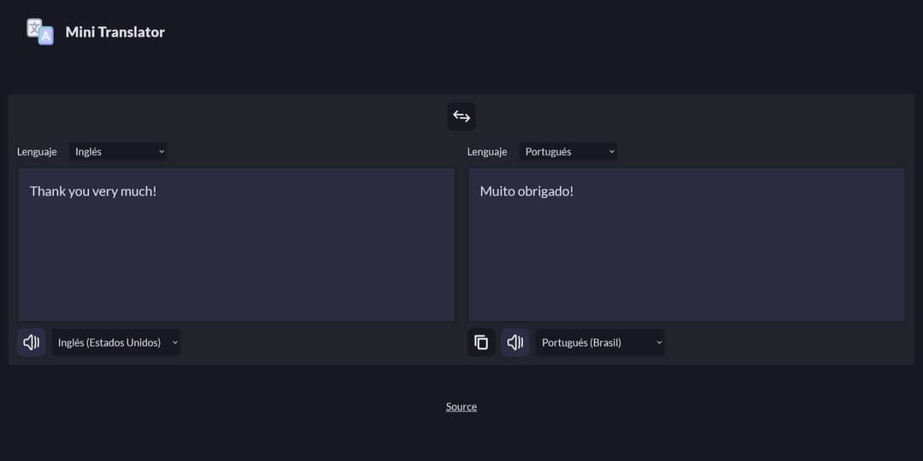The image size is (923, 461).
Task: Open the Source link
Action: (x=461, y=406)
